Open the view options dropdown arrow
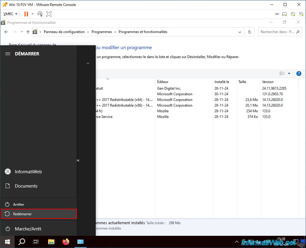306x248 pixels. click(x=289, y=74)
